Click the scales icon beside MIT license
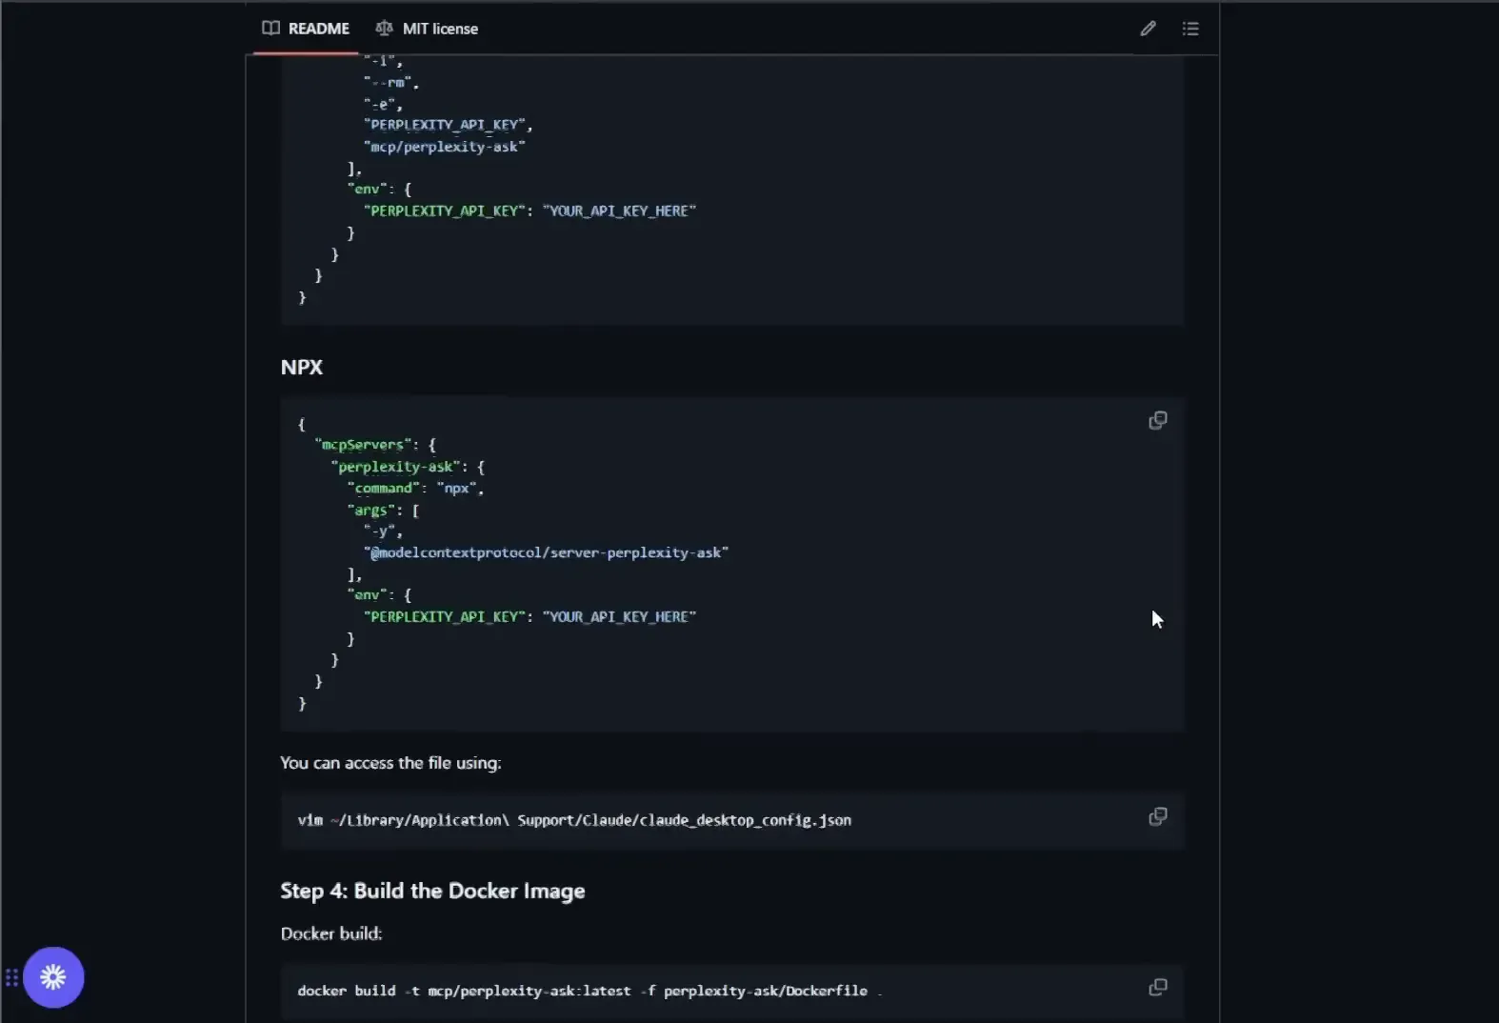 coord(384,29)
